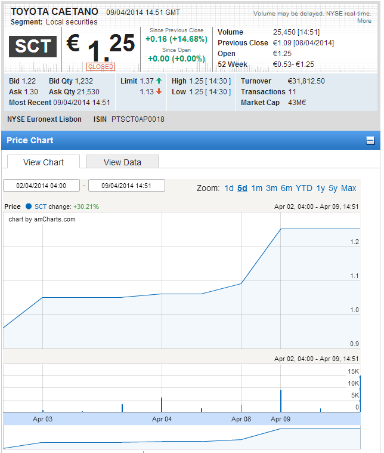
Task: Click the overview range scroller below the dates
Action: tap(182, 437)
